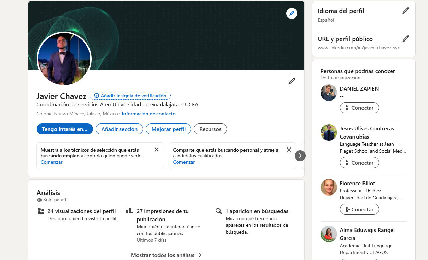Screen dimensions: 428x260
Task: Click Personas que podrías conocer heading
Action: coord(358,71)
